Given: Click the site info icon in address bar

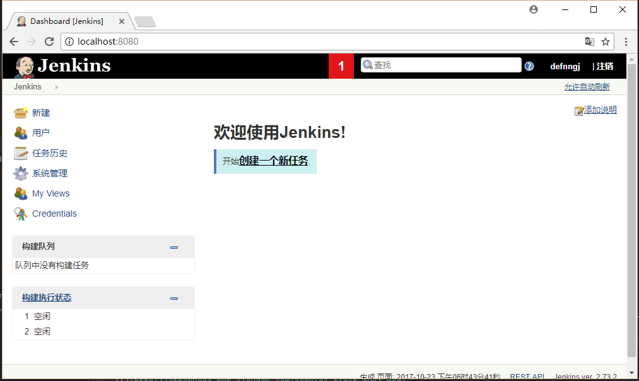Looking at the screenshot, I should 69,42.
